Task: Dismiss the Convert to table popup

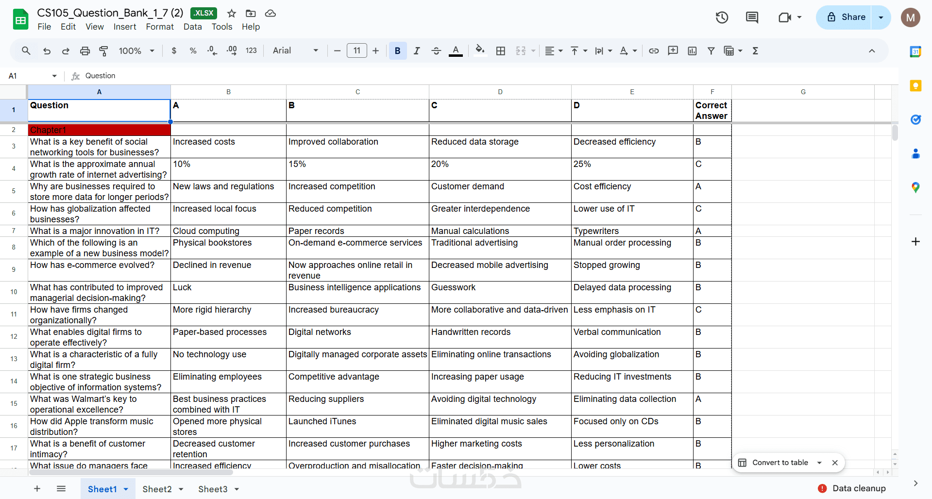Action: [835, 463]
